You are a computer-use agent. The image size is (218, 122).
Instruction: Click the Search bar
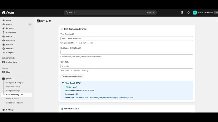[110, 12]
